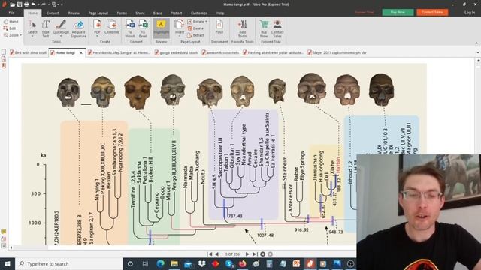481x270 pixels.
Task: Open the File menu
Action: point(11,13)
